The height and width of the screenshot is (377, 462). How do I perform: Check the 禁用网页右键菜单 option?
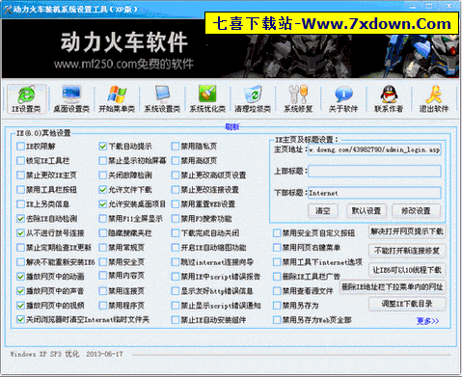(277, 248)
